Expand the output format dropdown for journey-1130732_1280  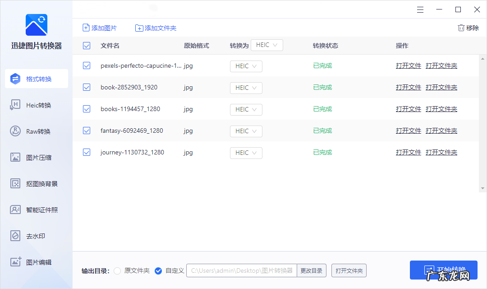tap(246, 153)
